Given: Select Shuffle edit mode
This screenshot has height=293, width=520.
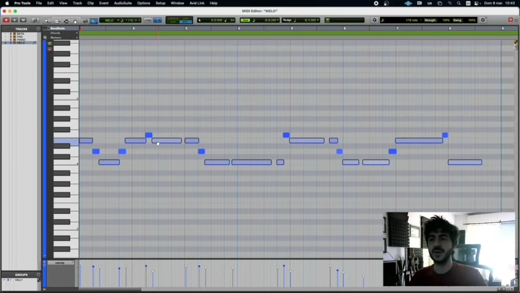Looking at the screenshot, I should [173, 19].
